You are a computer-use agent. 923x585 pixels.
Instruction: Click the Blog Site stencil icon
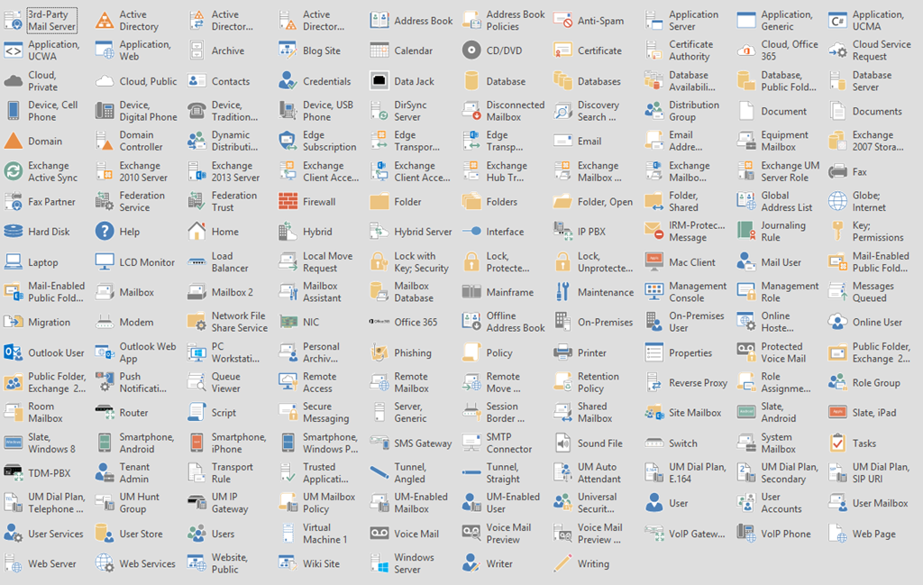(288, 50)
